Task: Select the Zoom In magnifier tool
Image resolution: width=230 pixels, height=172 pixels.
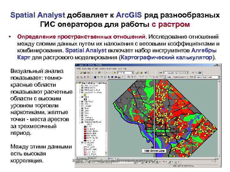Action: [x=78, y=77]
